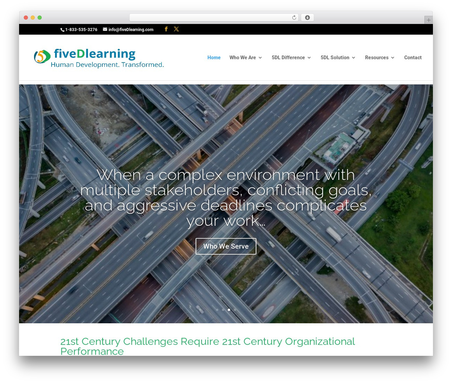Open the Facebook icon link

tap(166, 29)
